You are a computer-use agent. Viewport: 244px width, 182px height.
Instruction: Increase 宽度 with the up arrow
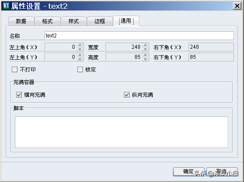click(145, 45)
